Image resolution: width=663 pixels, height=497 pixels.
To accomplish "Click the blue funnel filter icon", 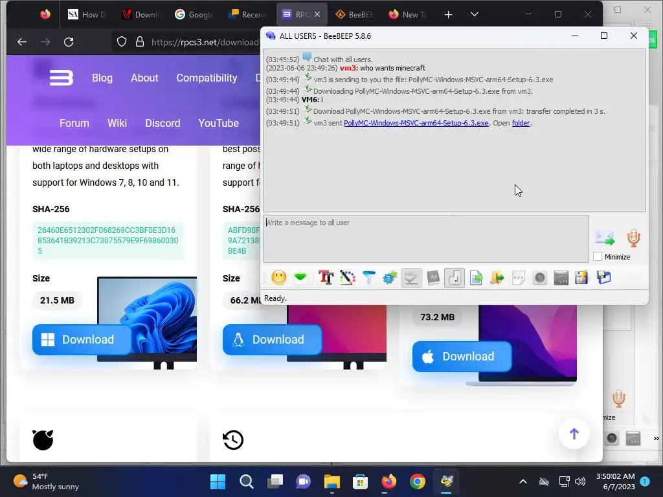I will tap(368, 278).
